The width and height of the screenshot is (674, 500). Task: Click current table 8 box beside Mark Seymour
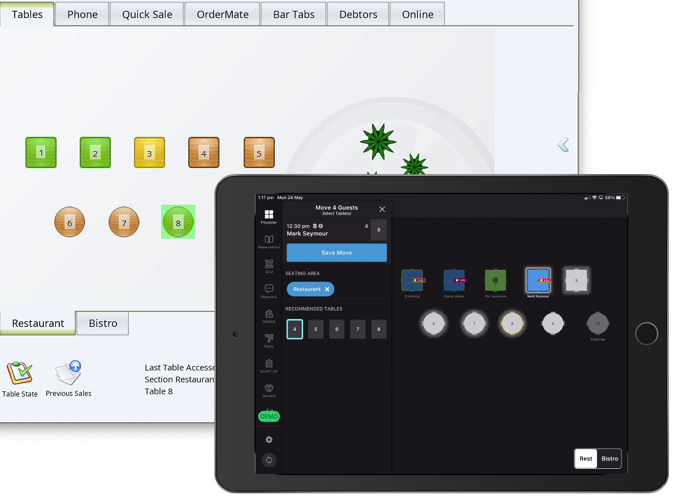pyautogui.click(x=379, y=230)
